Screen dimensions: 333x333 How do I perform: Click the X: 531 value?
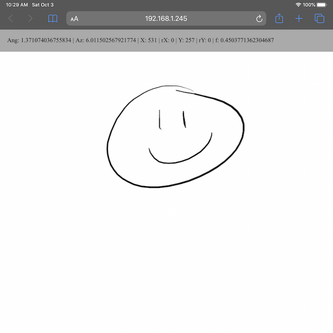[148, 40]
